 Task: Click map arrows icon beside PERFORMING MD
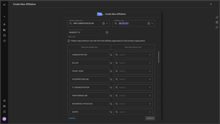click(111, 96)
